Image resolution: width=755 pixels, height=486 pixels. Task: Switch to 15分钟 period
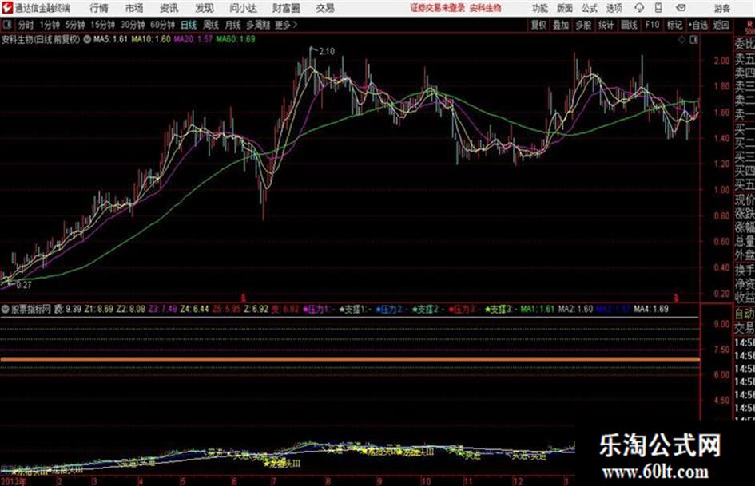click(x=102, y=25)
